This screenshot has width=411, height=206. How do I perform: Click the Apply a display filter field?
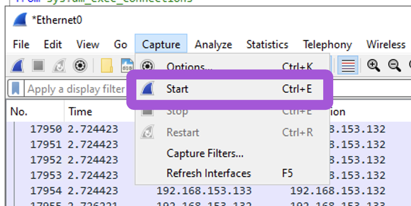pos(76,89)
